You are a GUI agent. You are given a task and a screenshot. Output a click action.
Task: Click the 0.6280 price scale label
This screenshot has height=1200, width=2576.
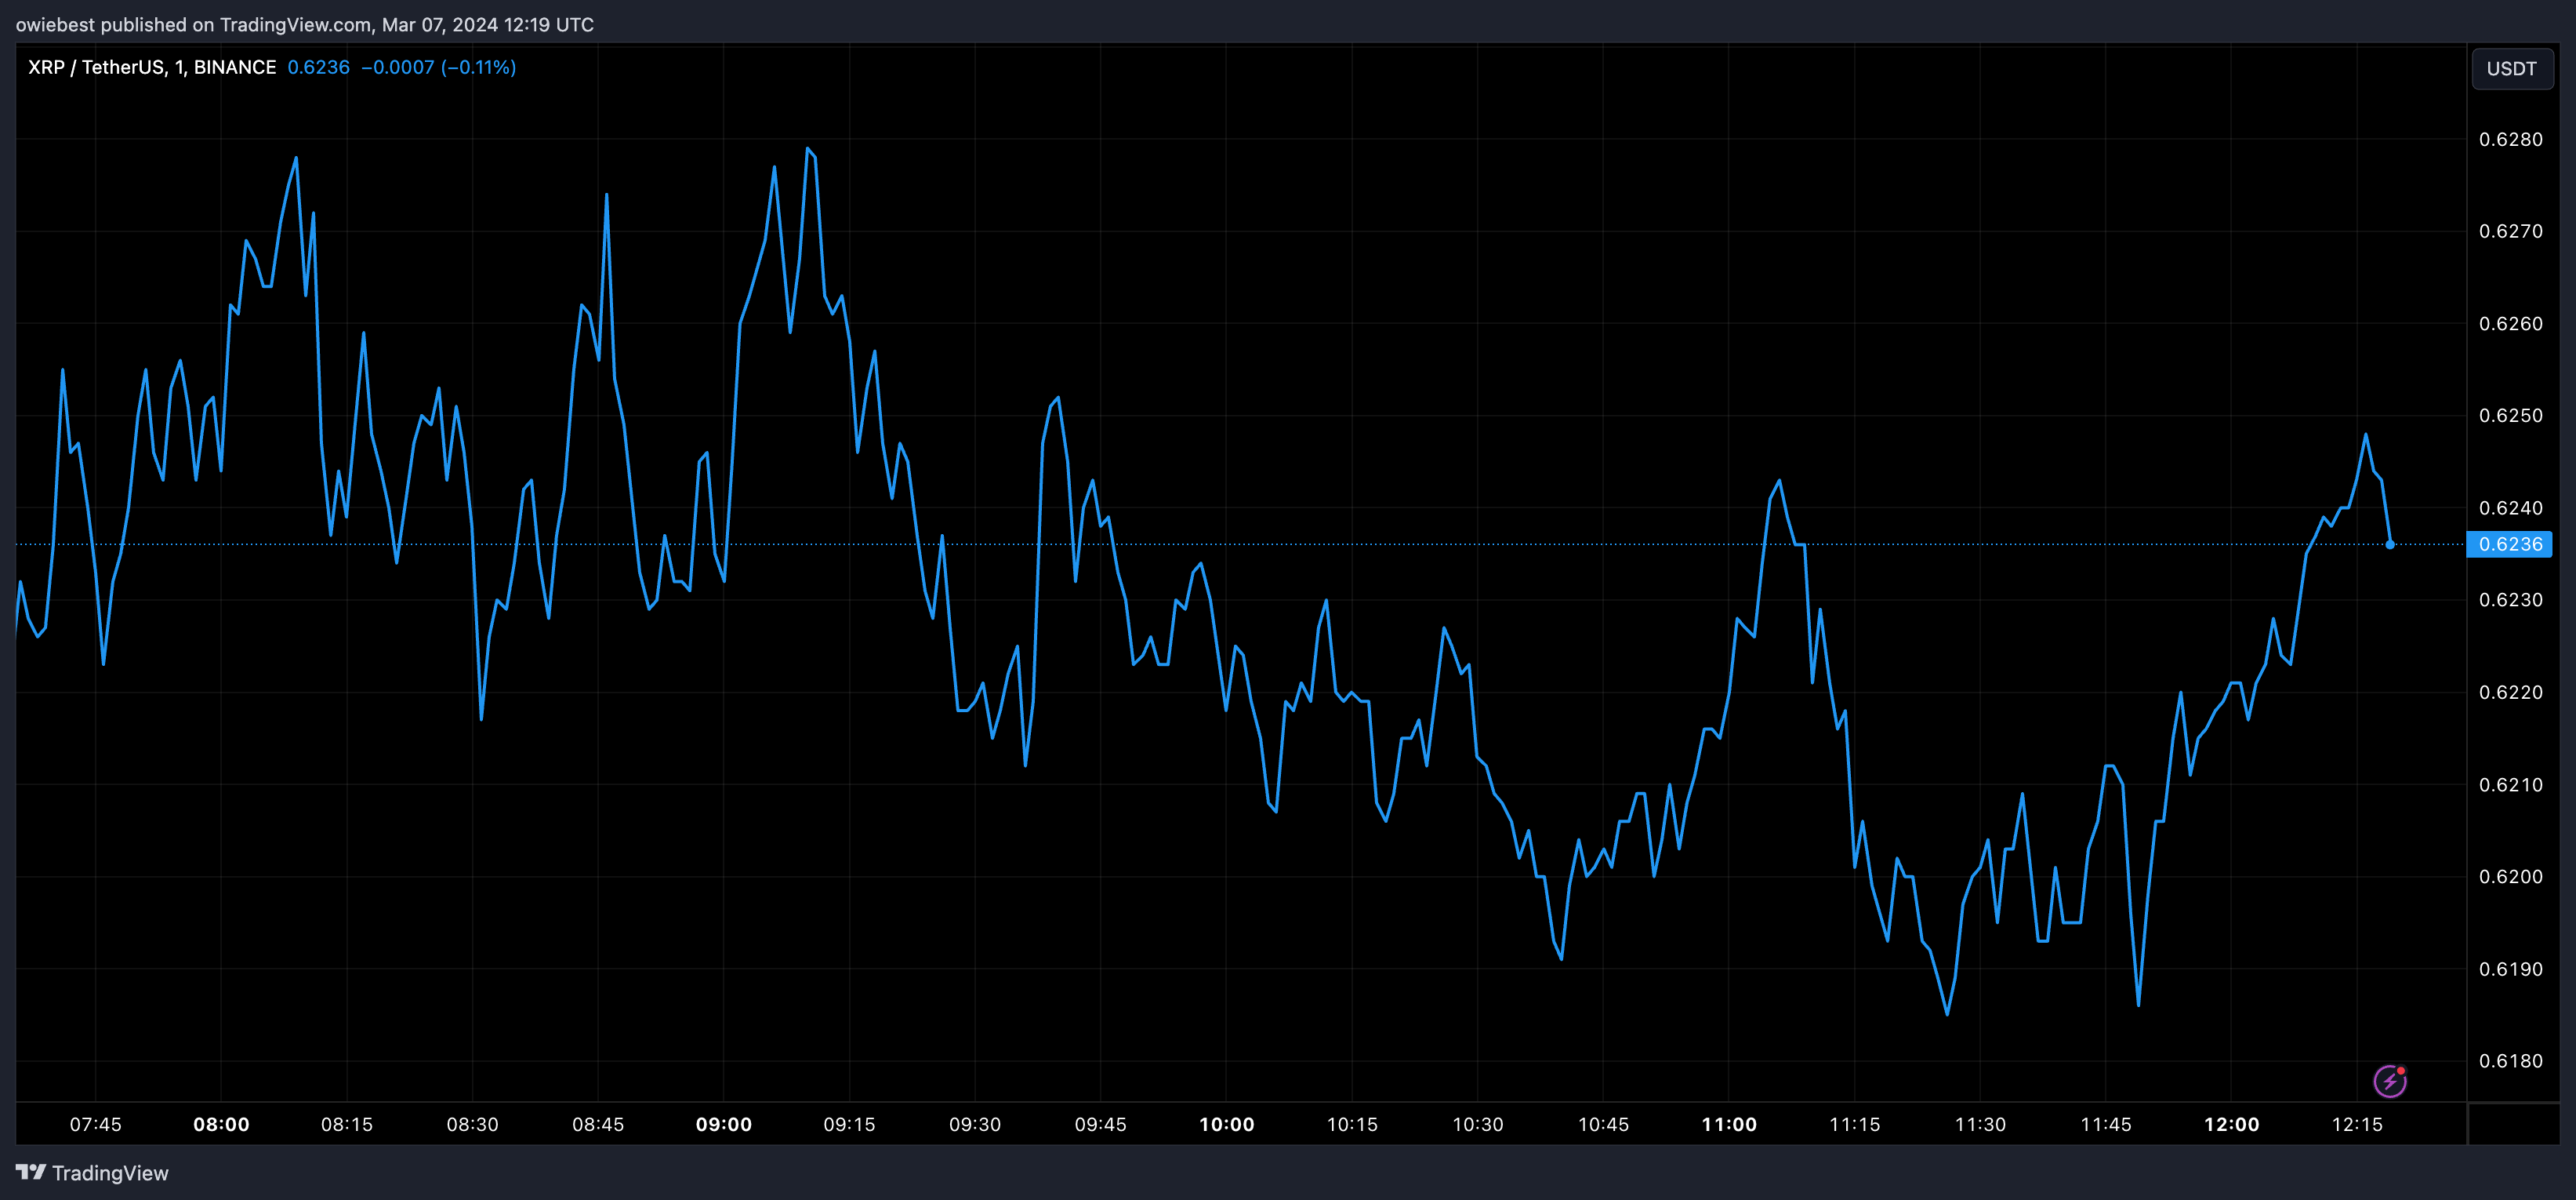[x=2511, y=139]
